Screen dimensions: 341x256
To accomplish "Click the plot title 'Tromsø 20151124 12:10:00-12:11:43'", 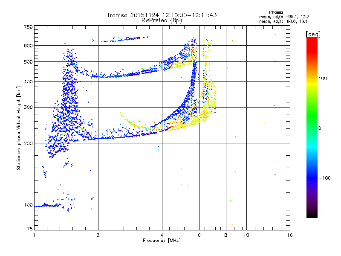I will [x=162, y=15].
